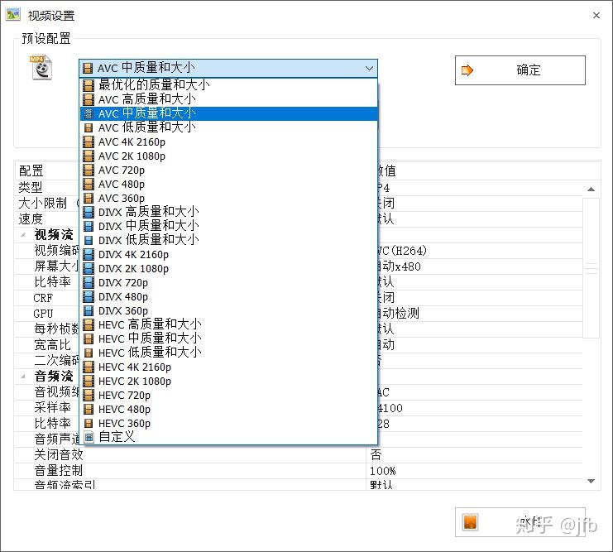613x552 pixels.
Task: Choose HEVC 480p preset
Action: [228, 409]
